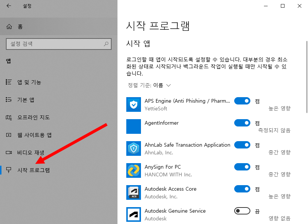Enable Autodesk Genuine Service startup

(x=242, y=211)
